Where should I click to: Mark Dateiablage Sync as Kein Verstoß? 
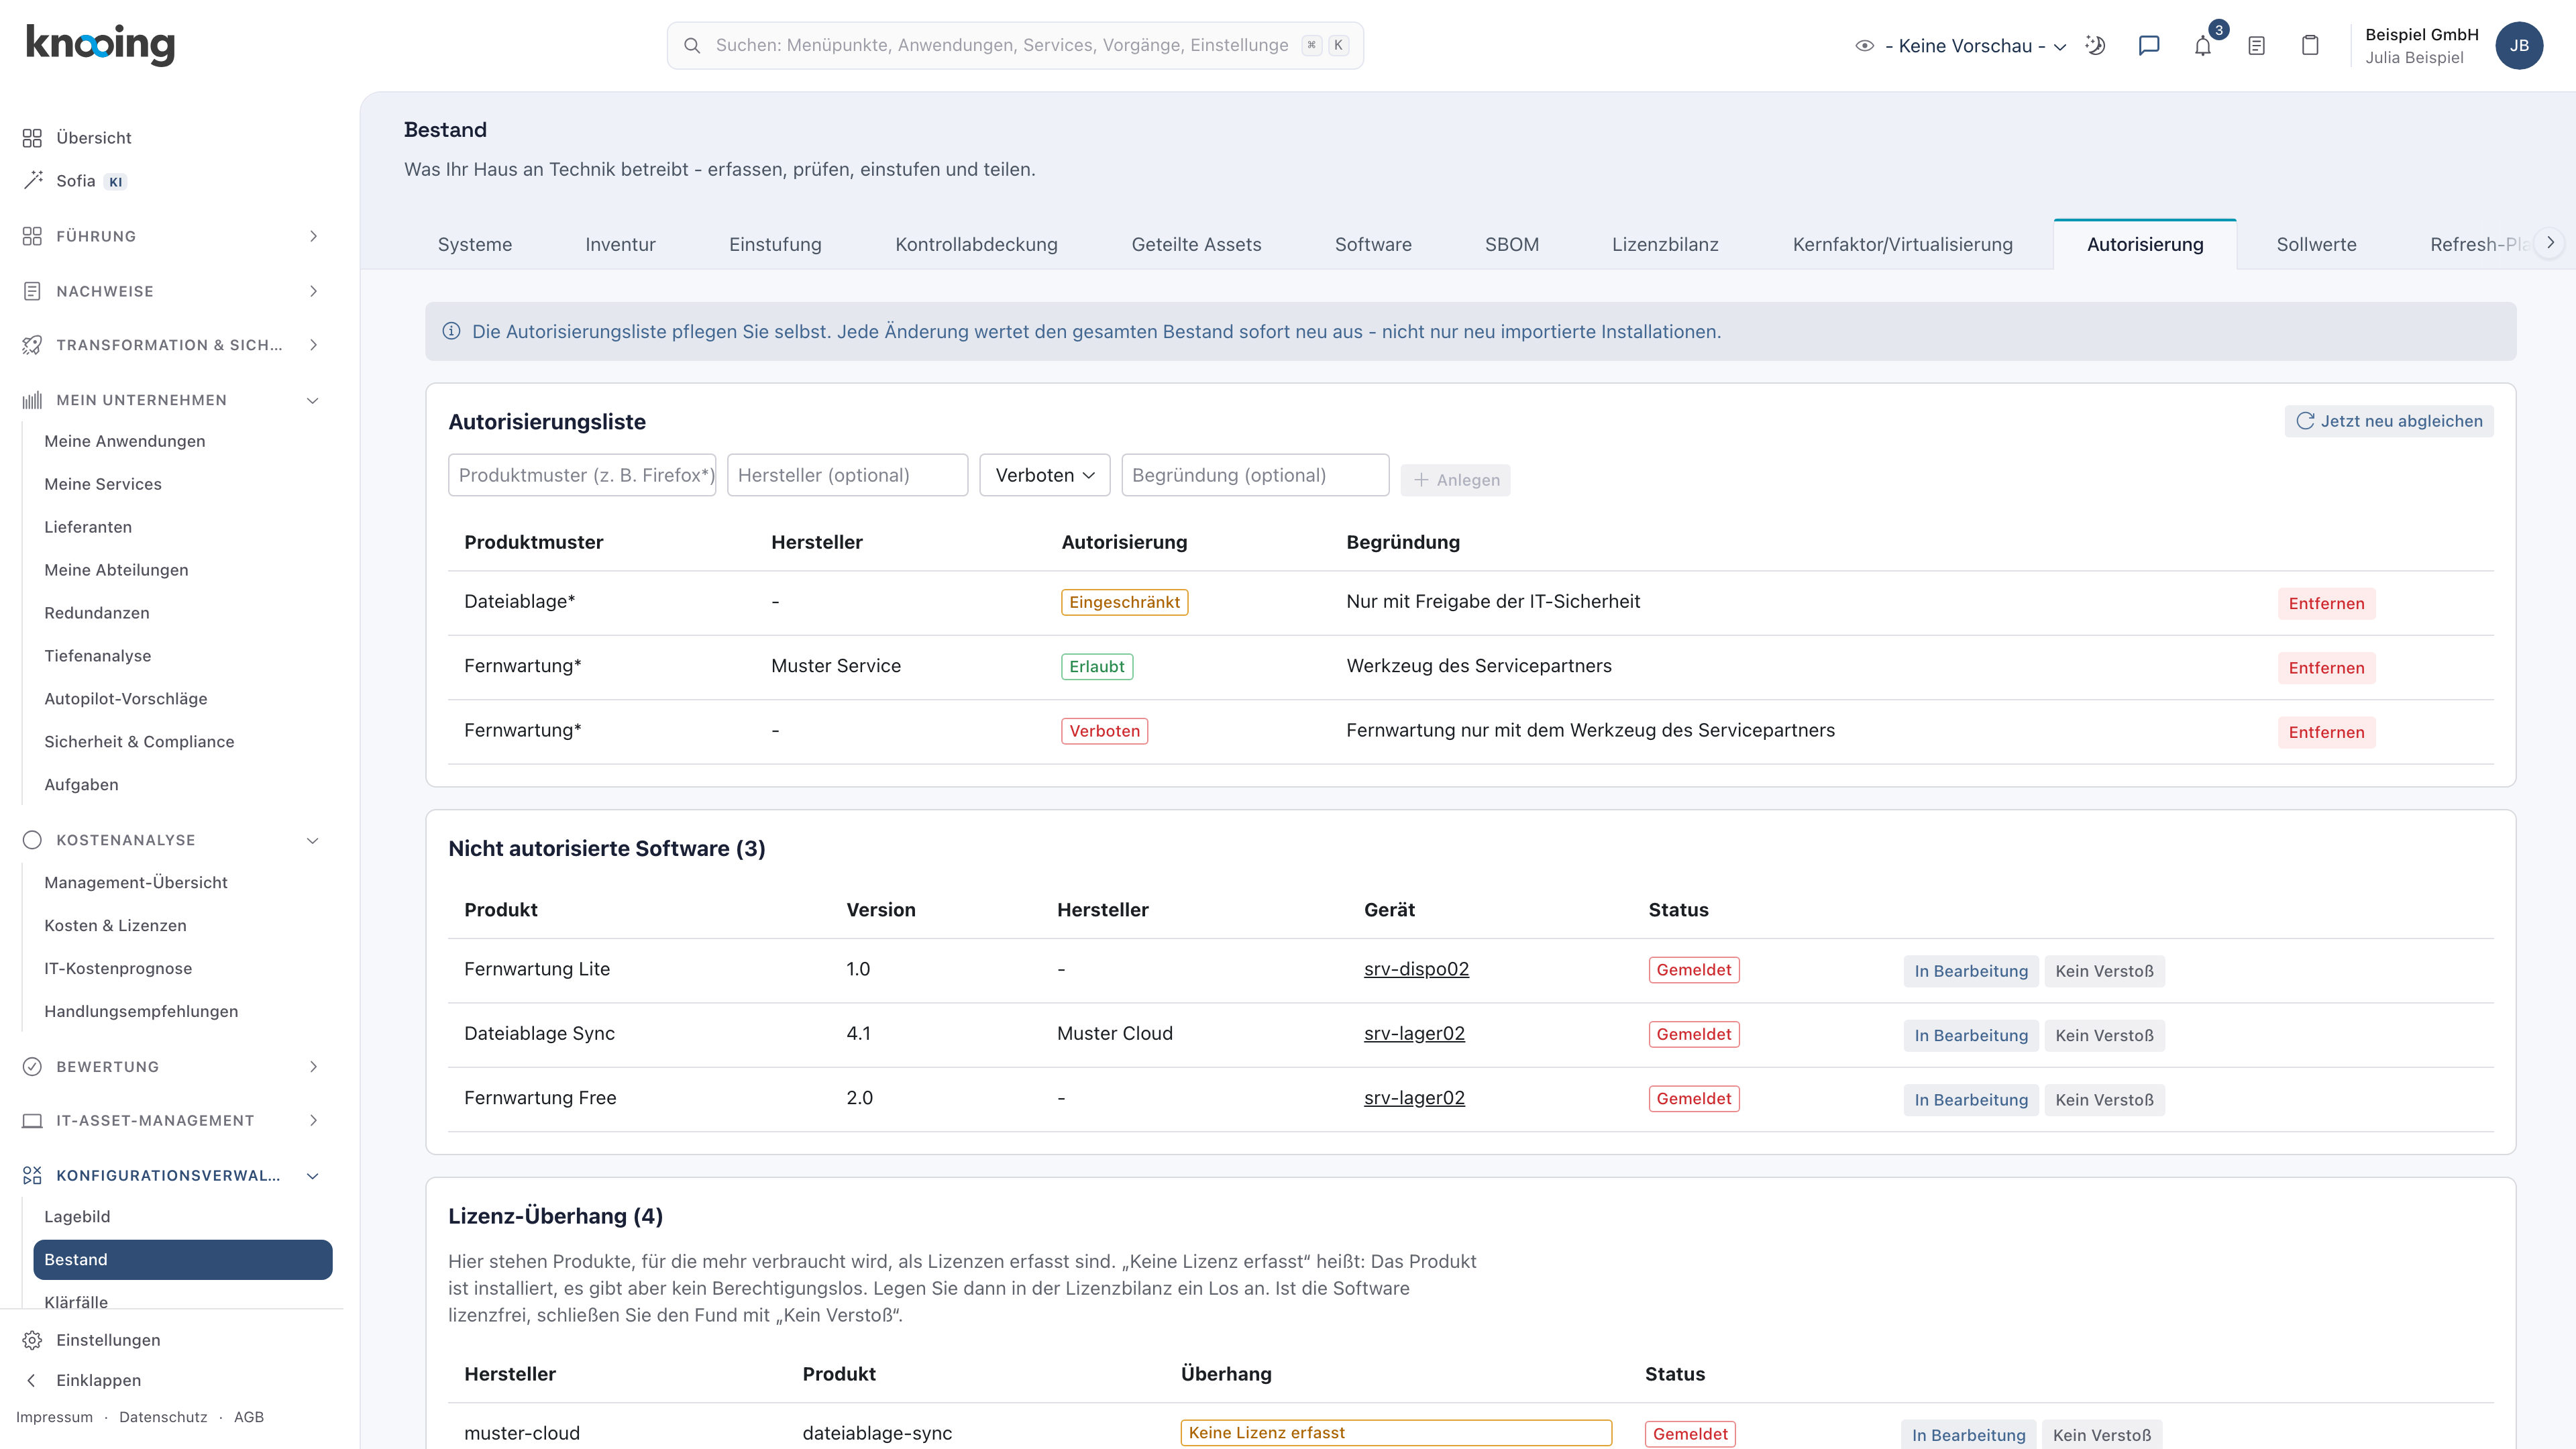pos(2104,1035)
